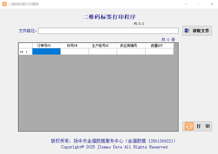218x154 pixels.
Task: Click the 版权所有 copyright text line
Action: point(113,141)
